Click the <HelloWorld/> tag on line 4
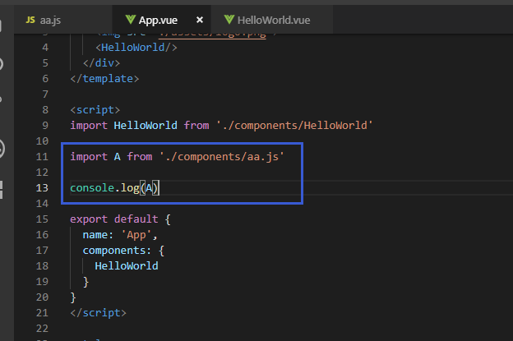Image resolution: width=513 pixels, height=341 pixels. [136, 48]
